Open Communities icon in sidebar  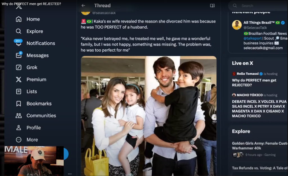tap(19, 116)
